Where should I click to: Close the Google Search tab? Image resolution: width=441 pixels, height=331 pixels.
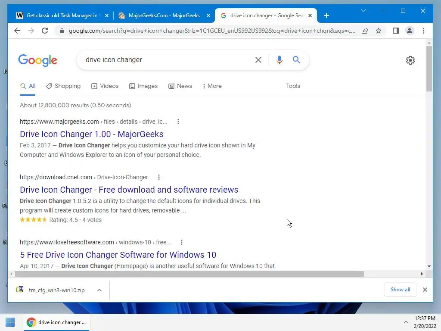point(310,16)
